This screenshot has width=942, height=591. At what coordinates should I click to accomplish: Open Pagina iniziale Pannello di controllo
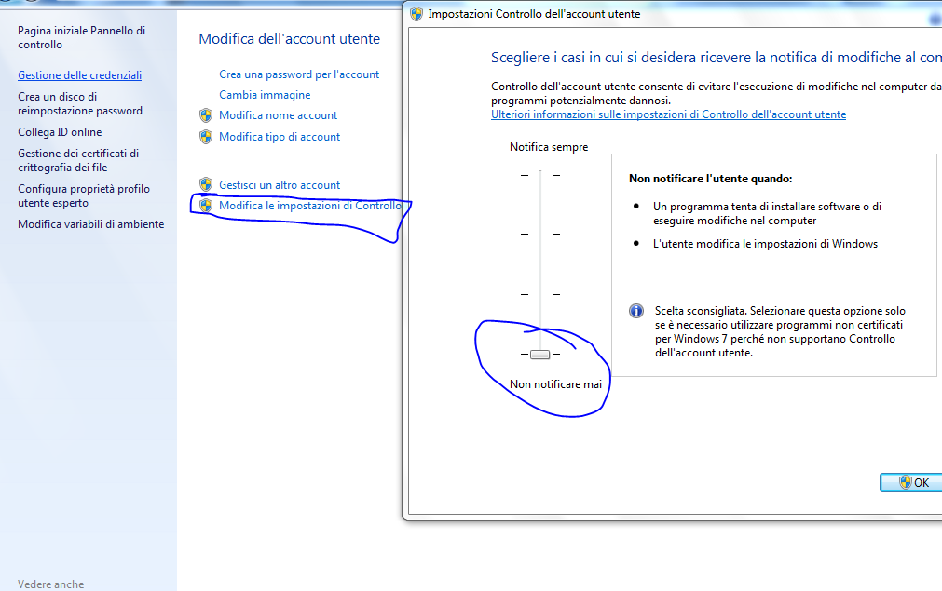[x=82, y=37]
